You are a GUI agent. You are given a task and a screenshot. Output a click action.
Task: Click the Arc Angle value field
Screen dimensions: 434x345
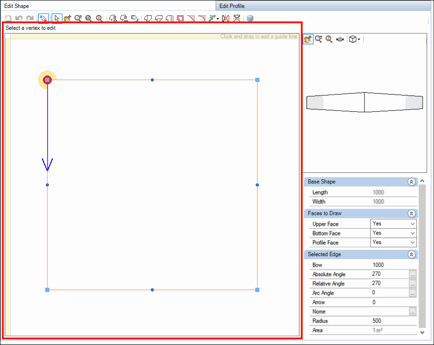click(390, 293)
